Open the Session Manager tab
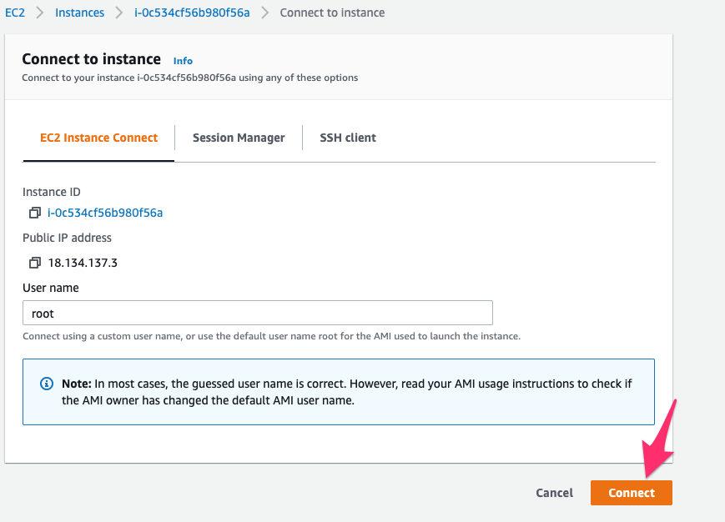This screenshot has width=725, height=522. (239, 138)
